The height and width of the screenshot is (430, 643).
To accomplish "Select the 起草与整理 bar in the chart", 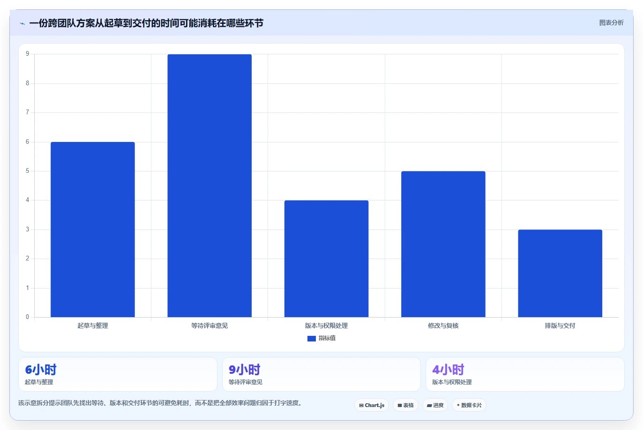I will pos(93,230).
